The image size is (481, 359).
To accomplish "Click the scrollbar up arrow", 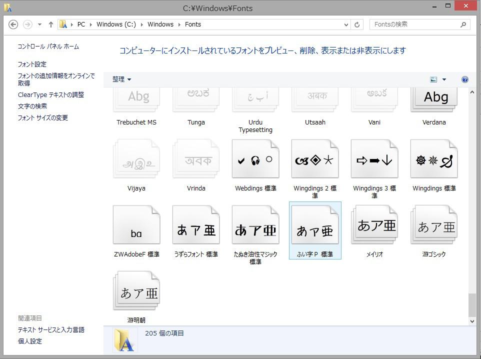I will (472, 92).
